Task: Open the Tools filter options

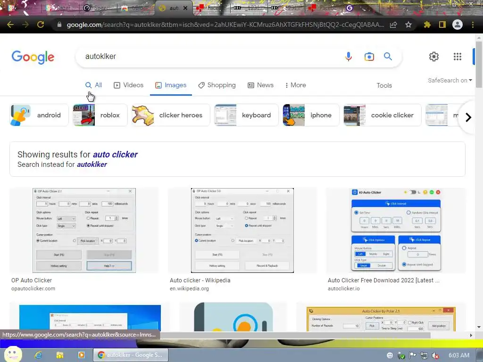Action: (x=384, y=85)
